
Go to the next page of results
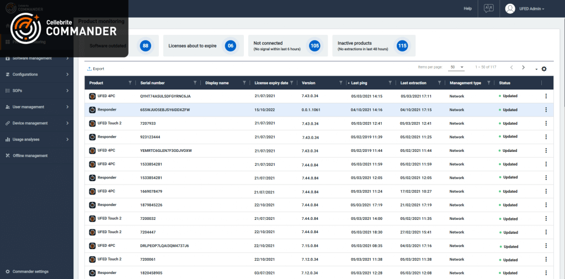(x=524, y=67)
